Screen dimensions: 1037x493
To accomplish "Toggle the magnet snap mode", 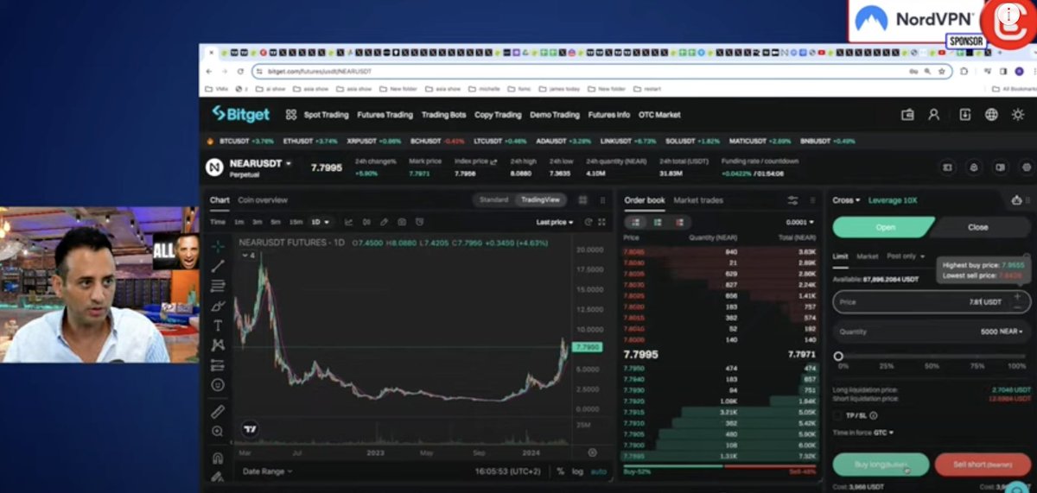I will [x=218, y=458].
